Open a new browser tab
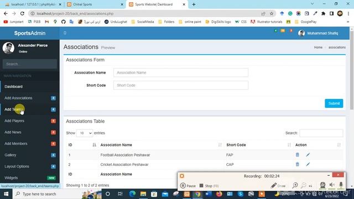This screenshot has height=199, width=354. tap(194, 4)
